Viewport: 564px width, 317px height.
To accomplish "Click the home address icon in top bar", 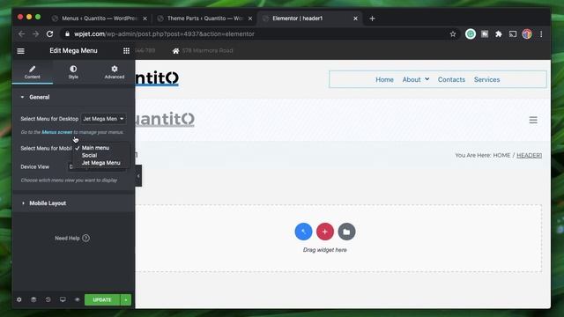I will (175, 51).
